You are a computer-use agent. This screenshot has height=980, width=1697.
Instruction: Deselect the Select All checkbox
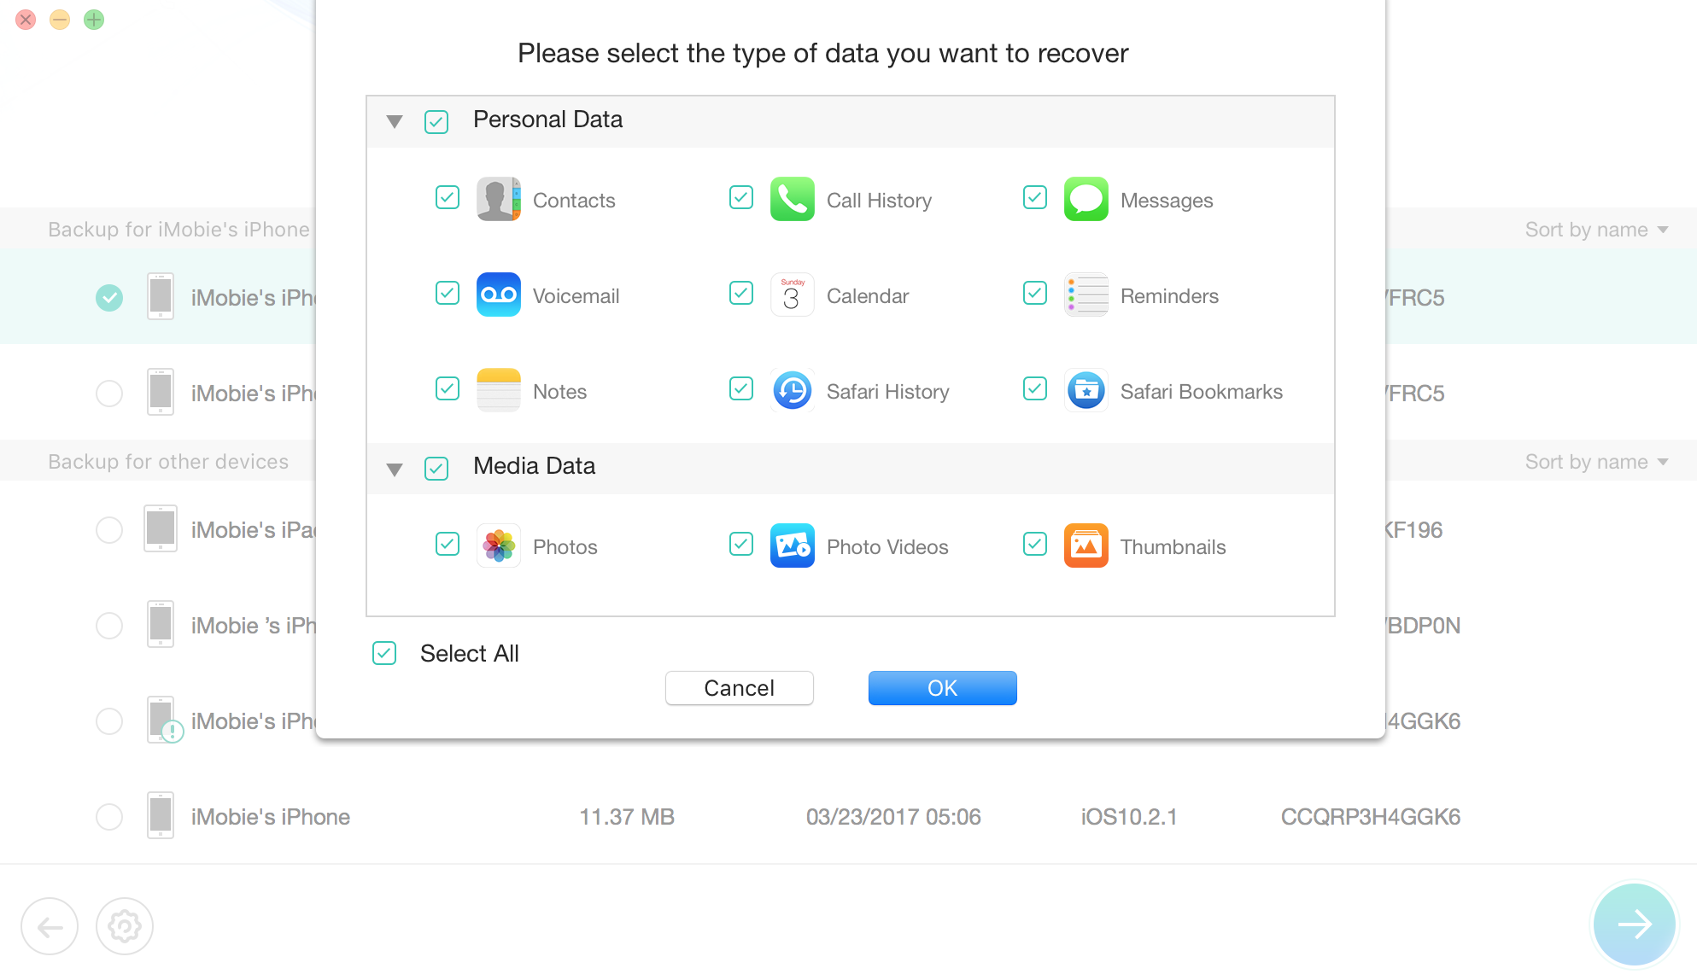[385, 653]
